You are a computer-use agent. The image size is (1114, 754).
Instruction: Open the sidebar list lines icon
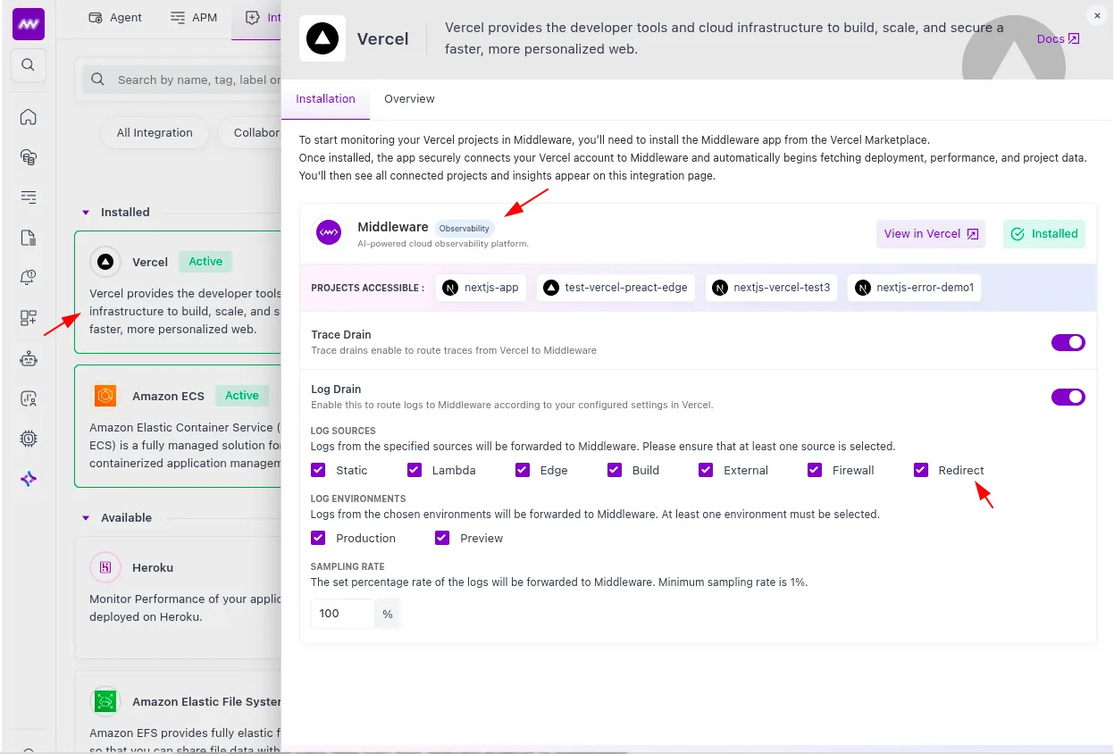point(29,197)
